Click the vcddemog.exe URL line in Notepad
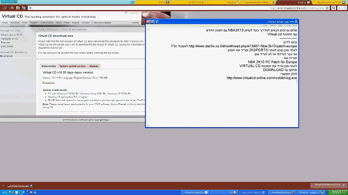This screenshot has width=348, height=195. tap(262, 78)
